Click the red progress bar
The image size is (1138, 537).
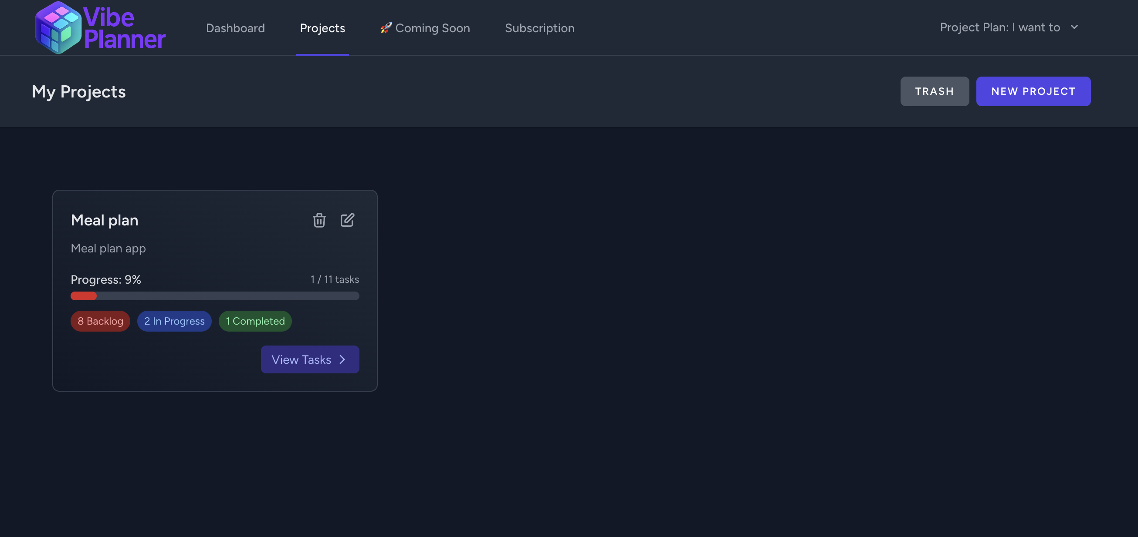(84, 296)
